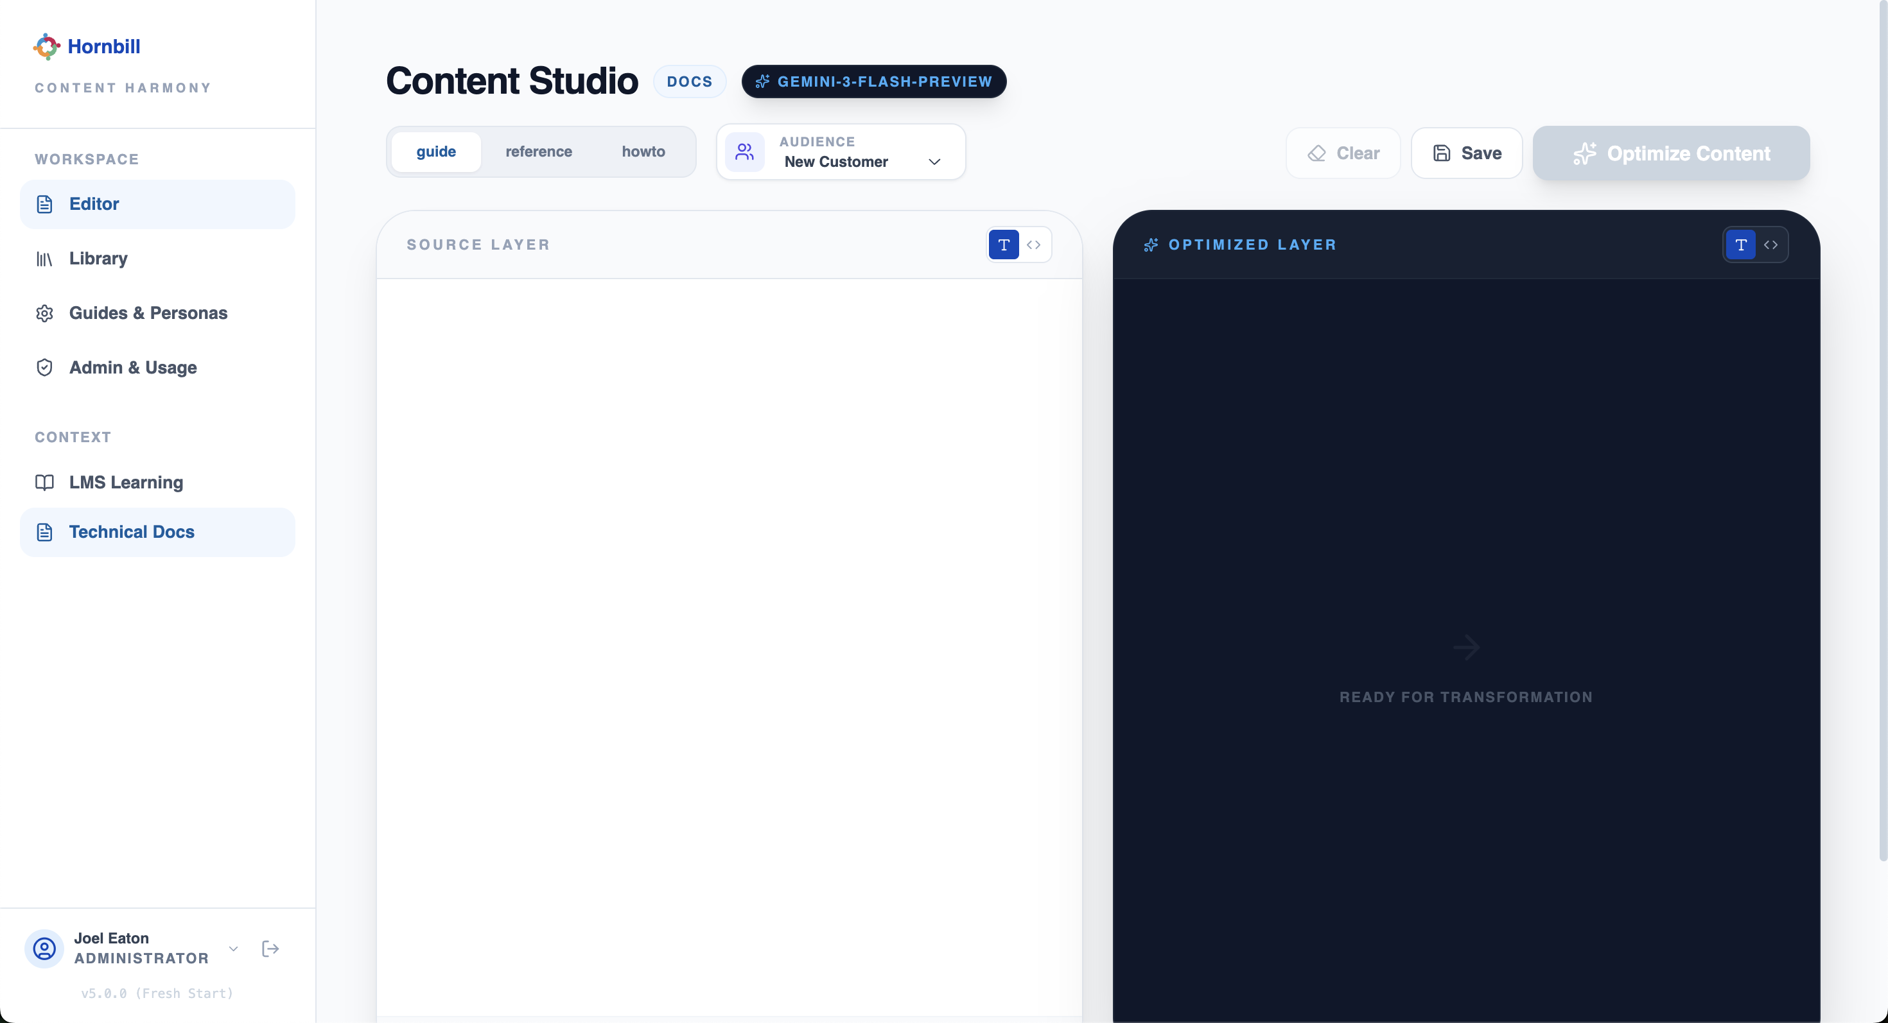Select the howto tab
Viewport: 1888px width, 1023px height.
click(x=643, y=151)
